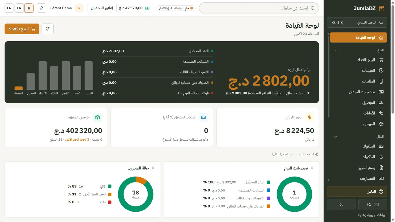Click the document icon beside رسم الشهر
The width and height of the screenshot is (395, 222).
(381, 168)
